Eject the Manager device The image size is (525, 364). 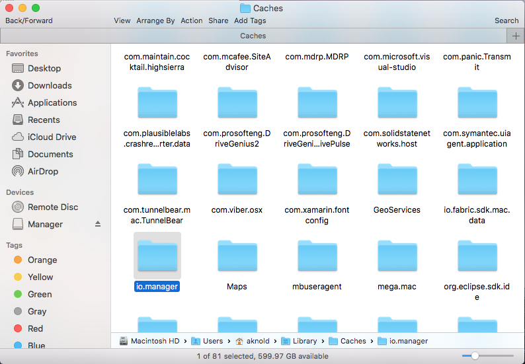(98, 224)
